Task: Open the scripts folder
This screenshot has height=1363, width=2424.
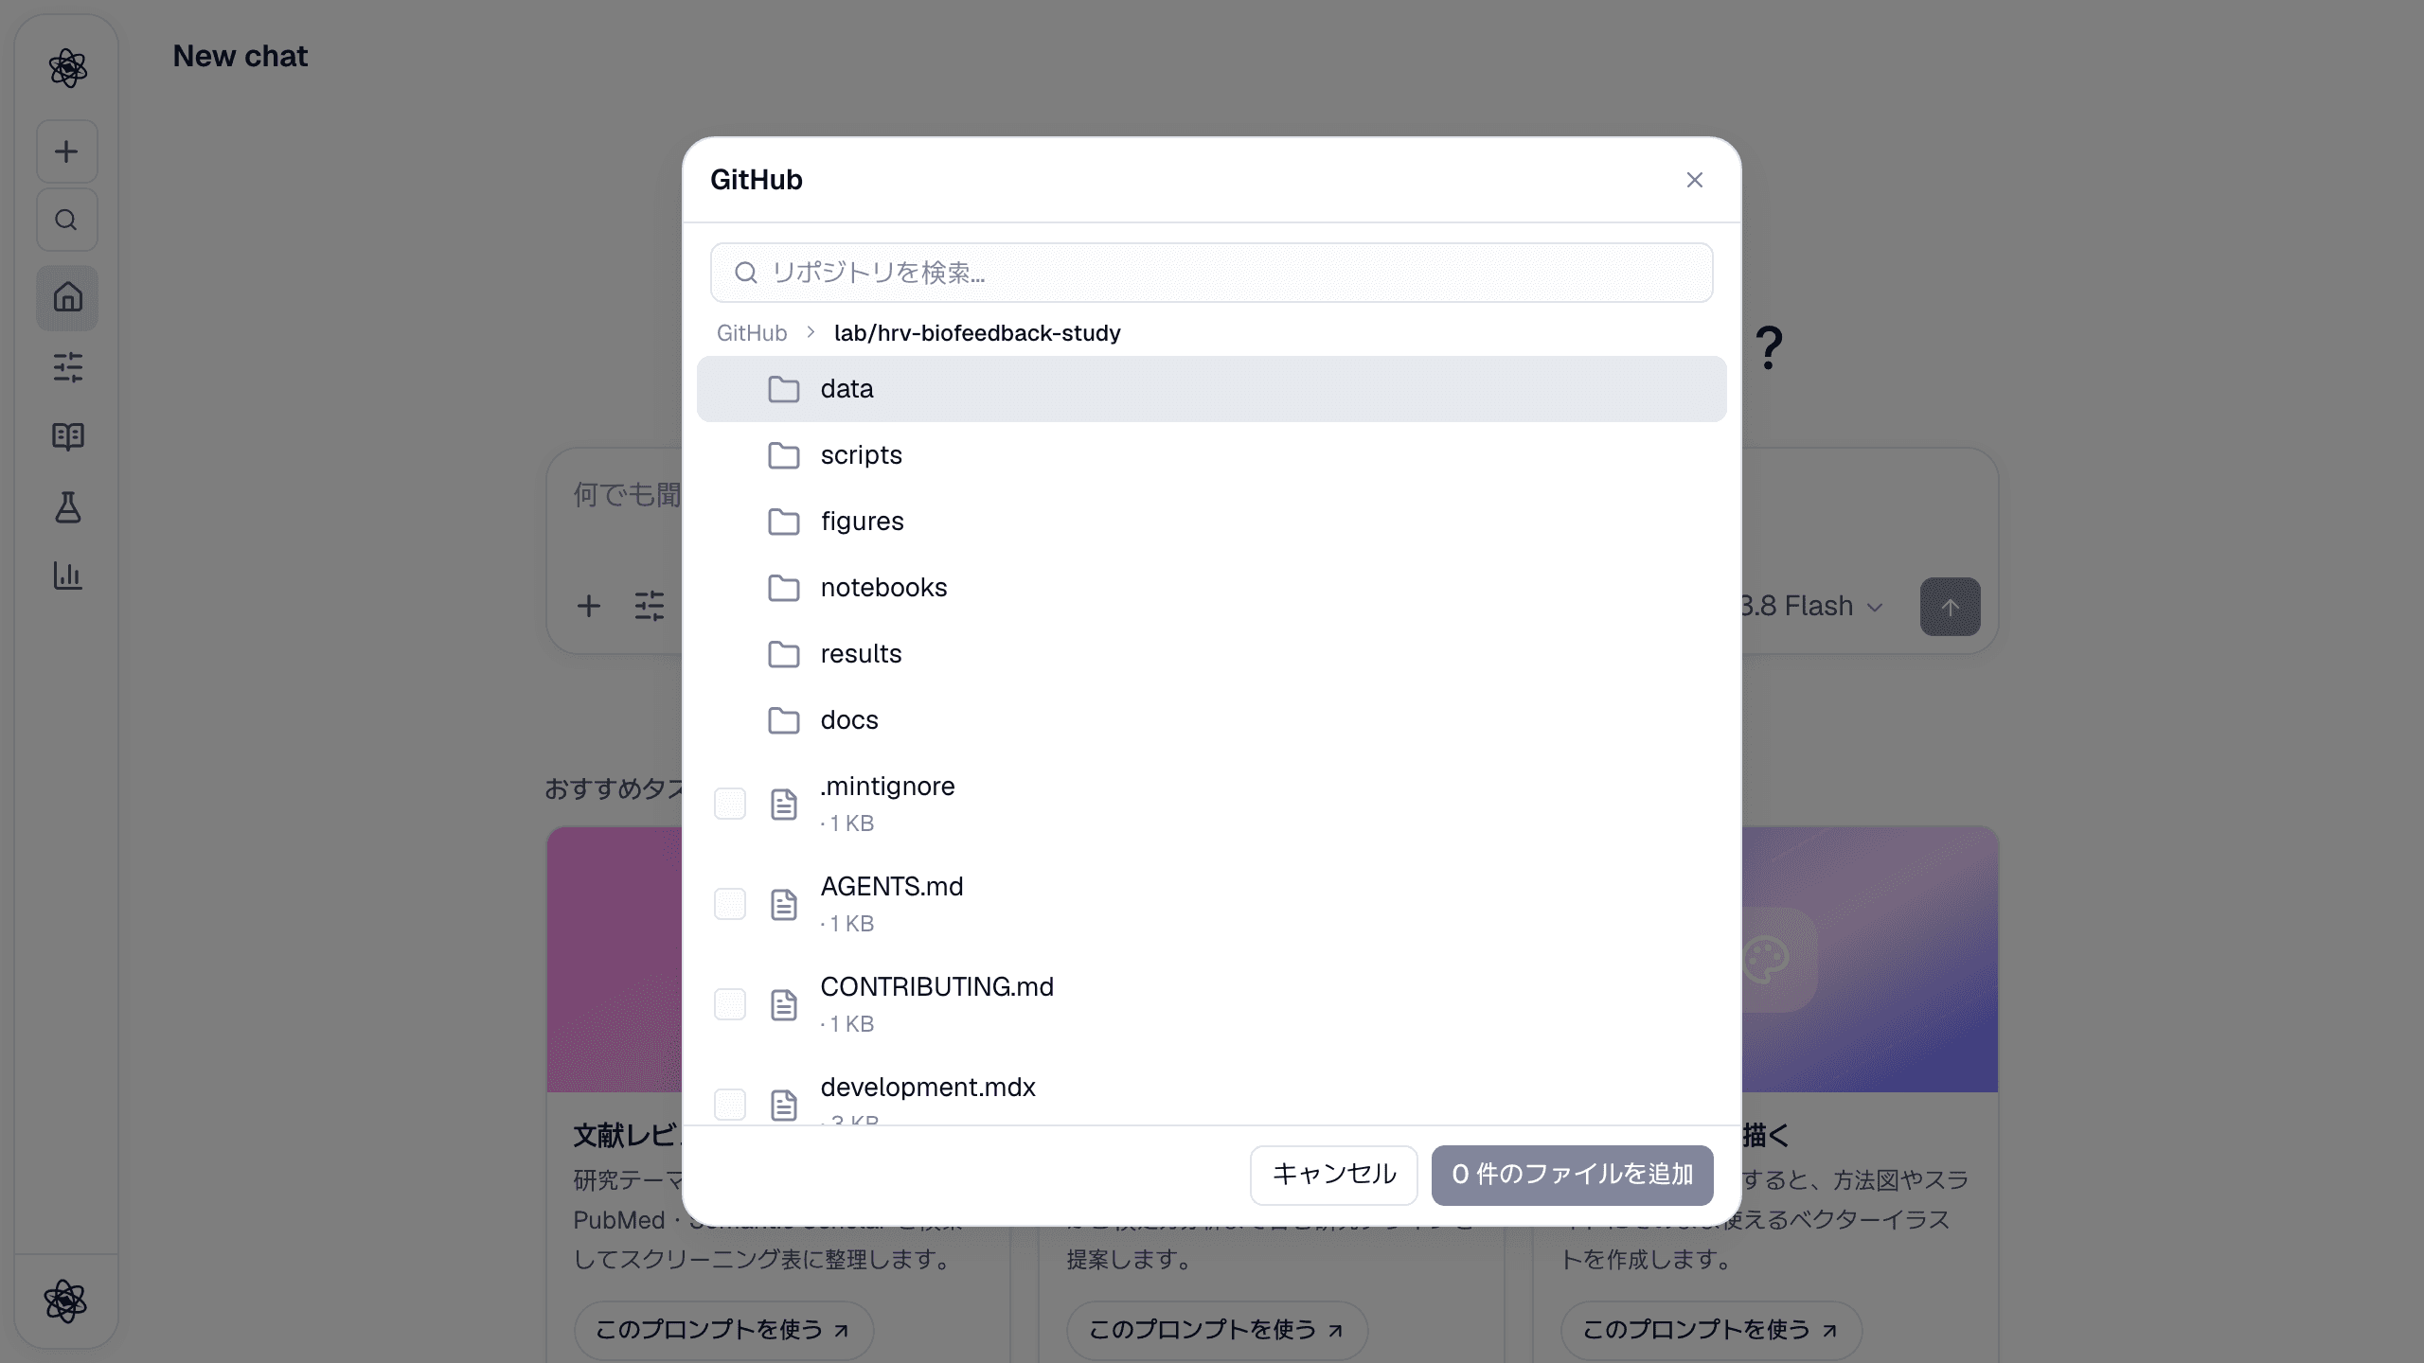Action: pos(1212,455)
